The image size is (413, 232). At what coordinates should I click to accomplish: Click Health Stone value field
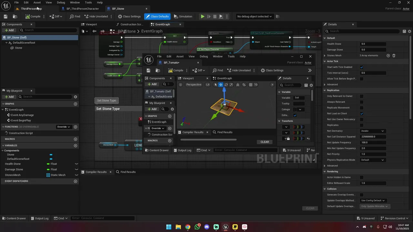click(373, 44)
